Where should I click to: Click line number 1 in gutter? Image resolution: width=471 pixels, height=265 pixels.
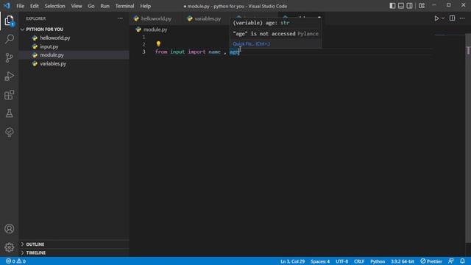[x=144, y=37]
